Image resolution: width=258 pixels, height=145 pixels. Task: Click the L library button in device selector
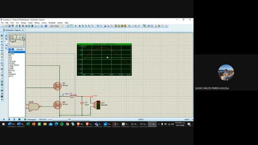click(12, 50)
